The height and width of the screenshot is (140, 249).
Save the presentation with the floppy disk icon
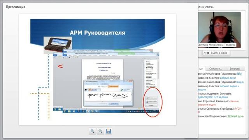(108, 131)
